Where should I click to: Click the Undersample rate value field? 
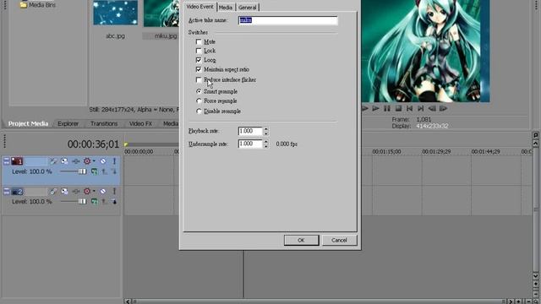pyautogui.click(x=250, y=144)
